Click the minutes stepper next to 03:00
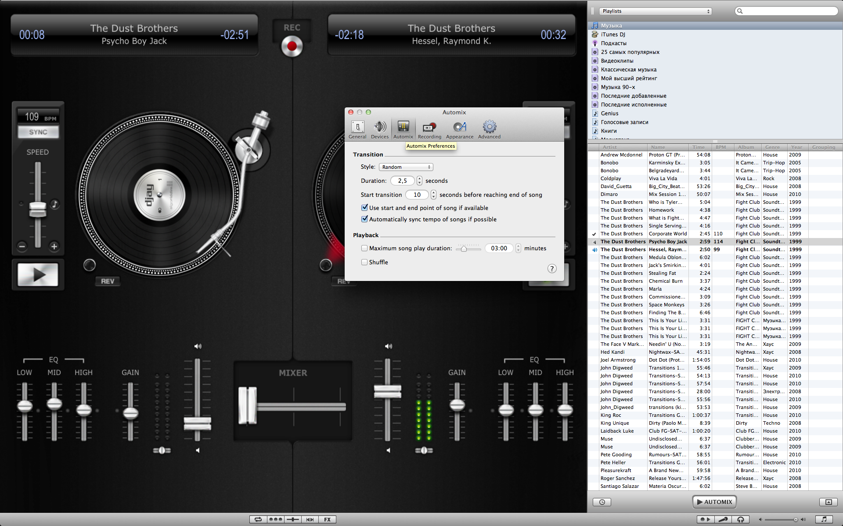This screenshot has width=843, height=526. tap(519, 248)
